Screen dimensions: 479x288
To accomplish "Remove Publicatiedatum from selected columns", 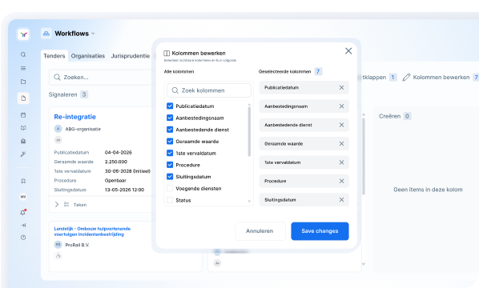I will tap(341, 87).
